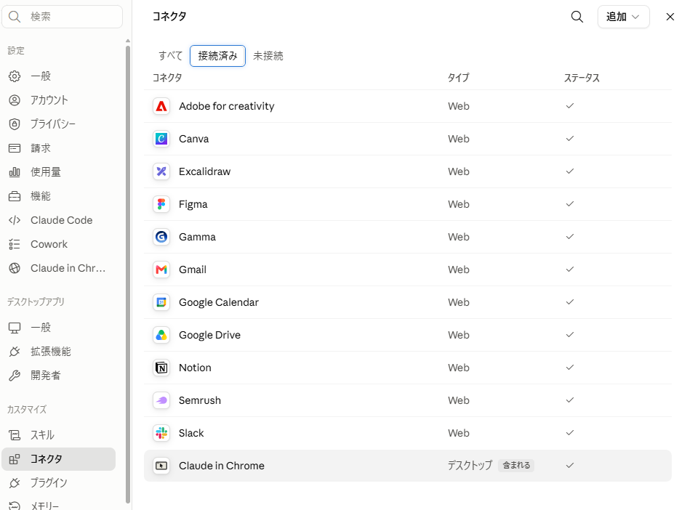Click the Canva connector icon
The image size is (679, 510).
coord(161,139)
